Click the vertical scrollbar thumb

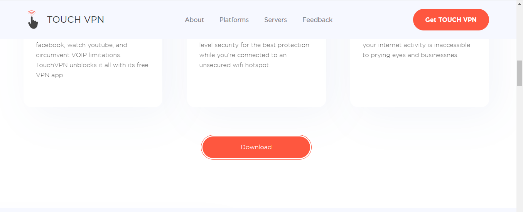[x=520, y=73]
